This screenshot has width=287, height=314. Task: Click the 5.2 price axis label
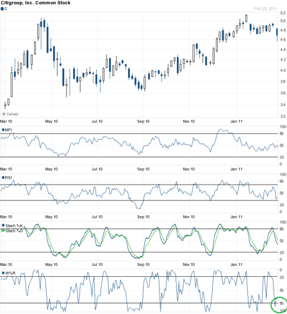coord(283,13)
